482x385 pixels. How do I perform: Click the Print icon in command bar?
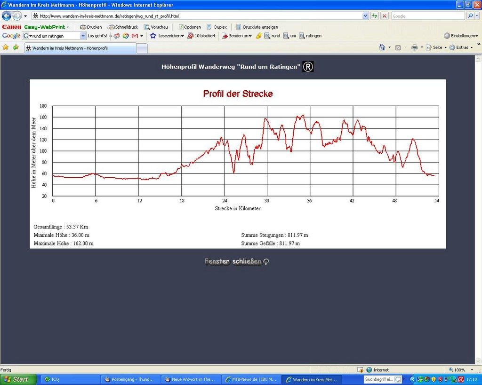(414, 47)
